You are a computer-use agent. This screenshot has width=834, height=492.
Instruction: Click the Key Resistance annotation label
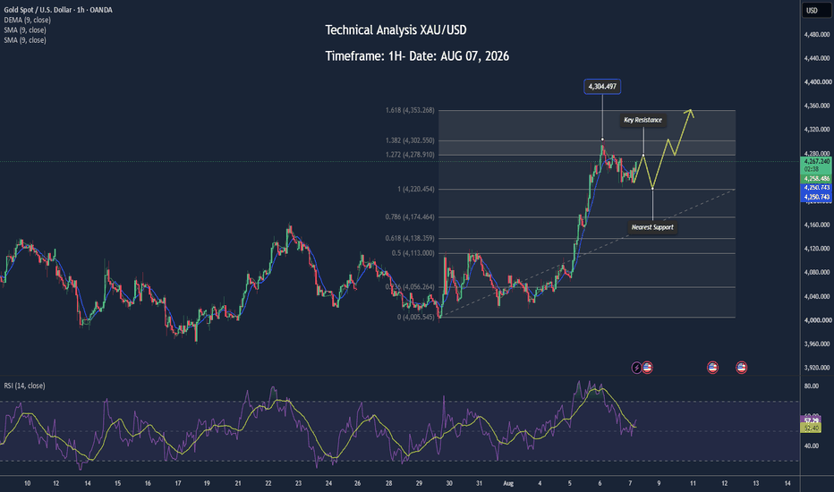tap(643, 120)
